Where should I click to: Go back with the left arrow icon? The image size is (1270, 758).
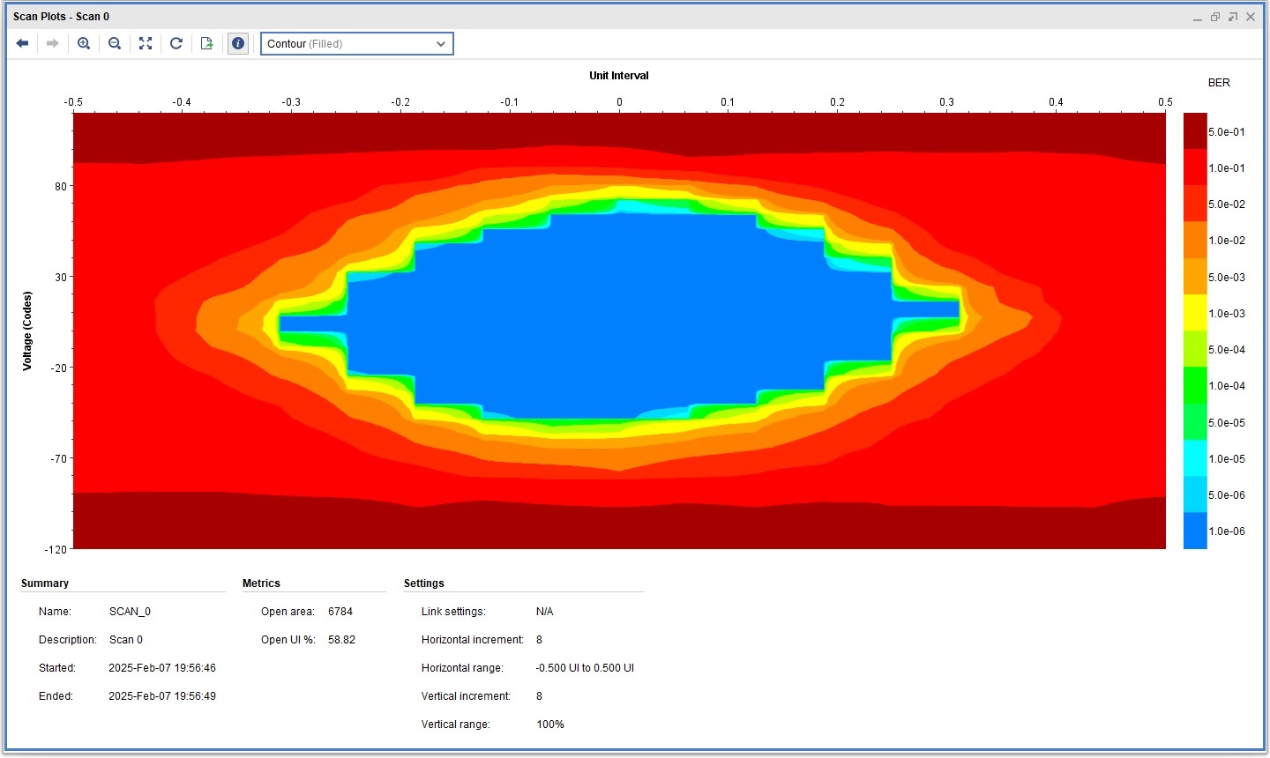click(23, 43)
